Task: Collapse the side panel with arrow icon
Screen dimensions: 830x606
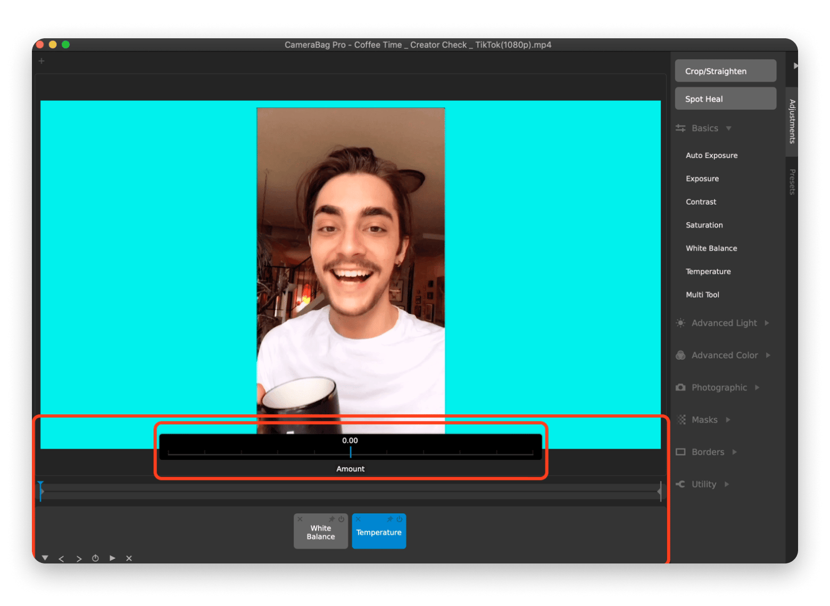Action: pyautogui.click(x=795, y=66)
